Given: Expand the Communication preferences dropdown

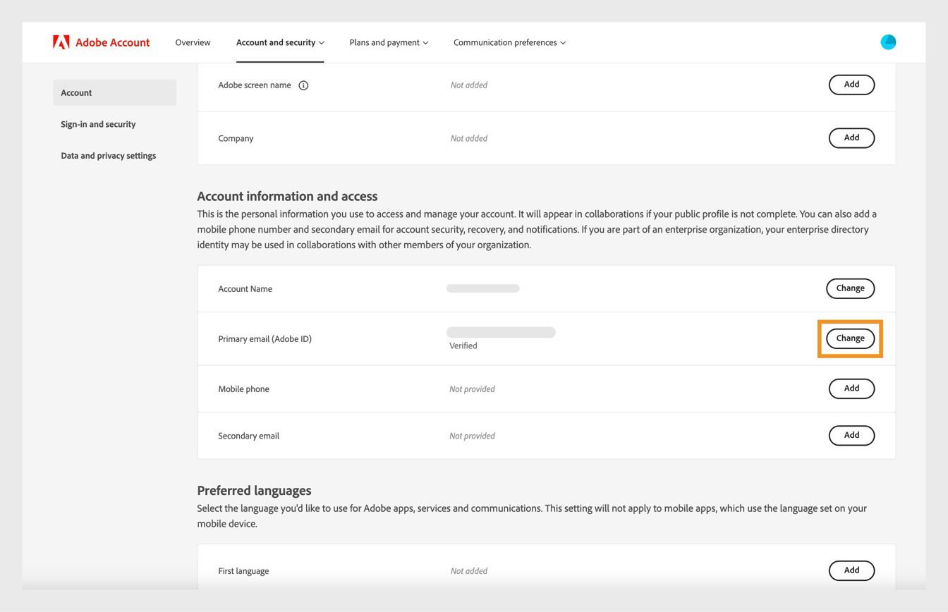Looking at the screenshot, I should (x=509, y=42).
